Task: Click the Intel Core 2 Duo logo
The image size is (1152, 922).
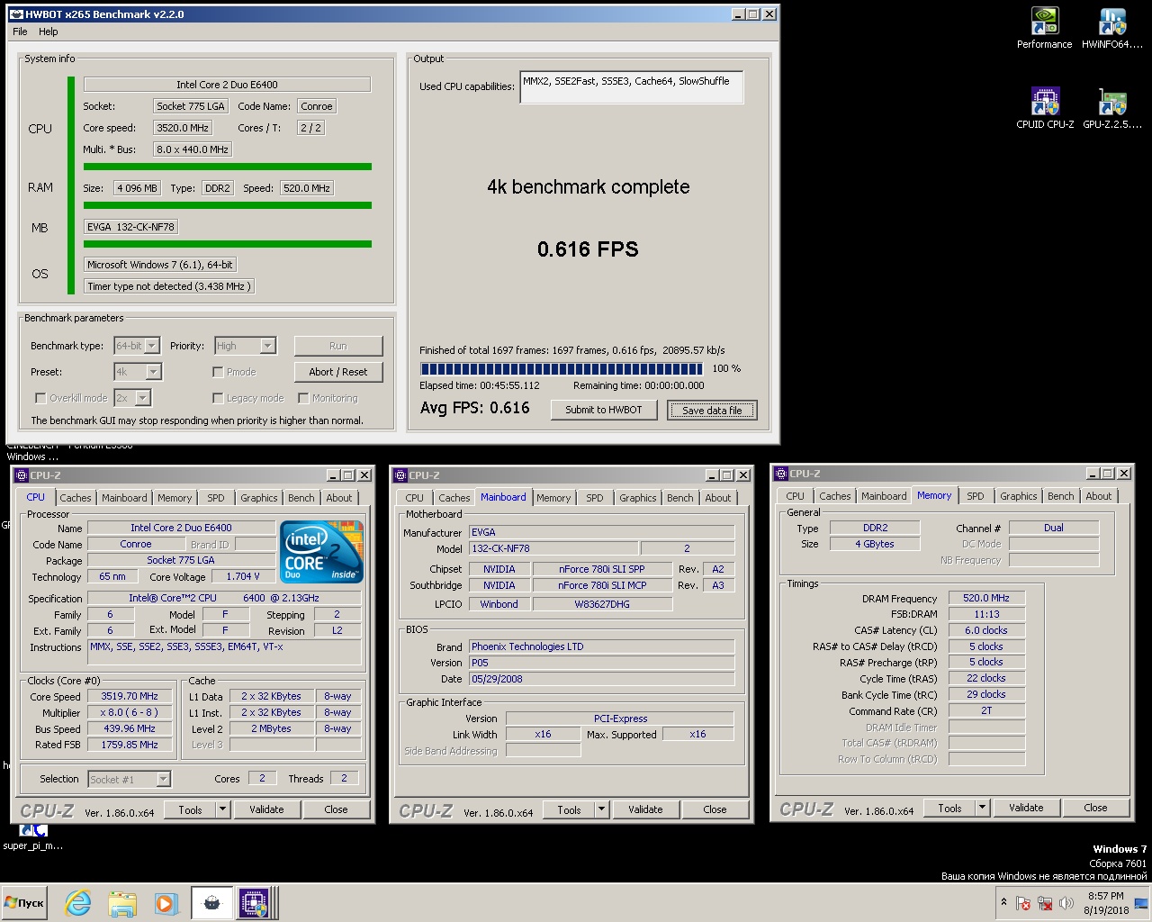Action: pos(322,551)
